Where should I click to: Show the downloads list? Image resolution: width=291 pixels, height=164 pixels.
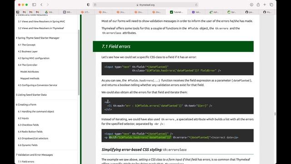(251, 5)
